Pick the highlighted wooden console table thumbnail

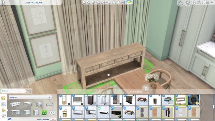coord(181,100)
